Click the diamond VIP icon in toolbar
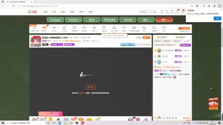Image resolution: width=223 pixels, height=125 pixels. coord(124,28)
